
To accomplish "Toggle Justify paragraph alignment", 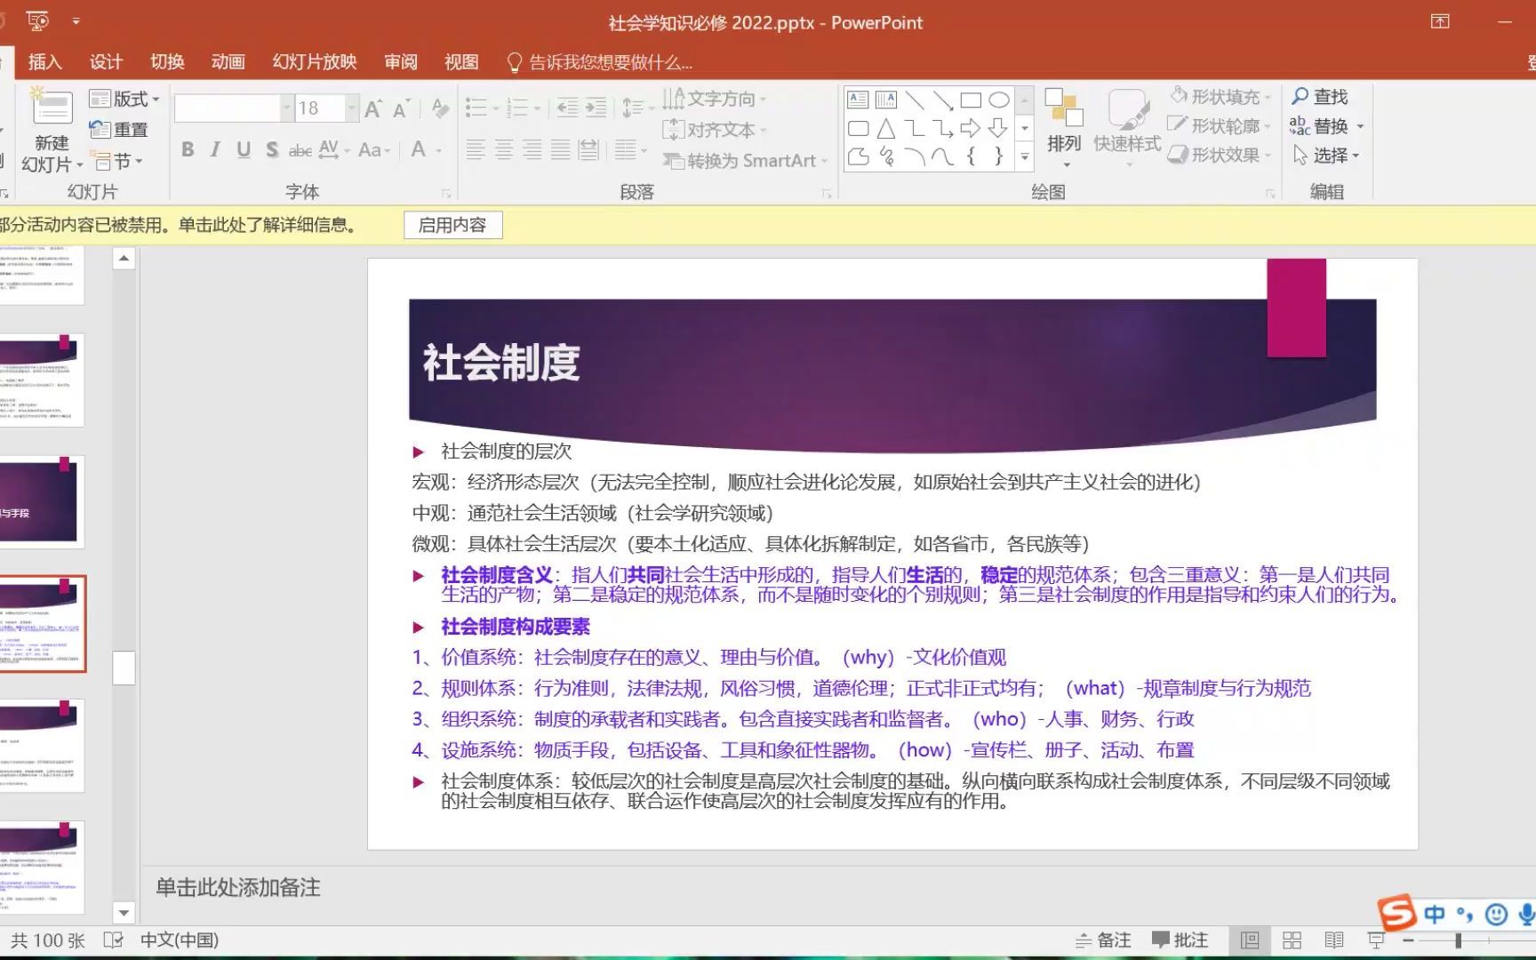I will [560, 150].
